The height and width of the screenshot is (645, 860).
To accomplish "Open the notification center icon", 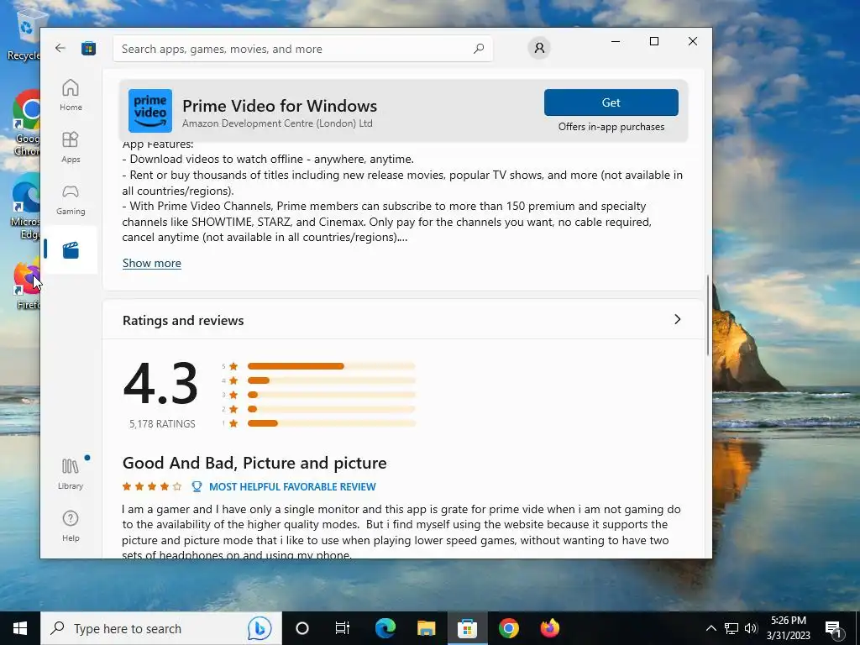I will pos(833,628).
